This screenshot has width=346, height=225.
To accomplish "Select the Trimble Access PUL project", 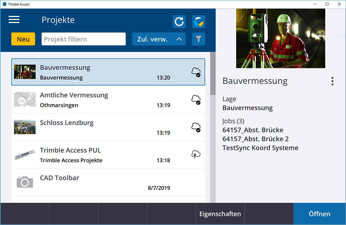I will pos(108,155).
